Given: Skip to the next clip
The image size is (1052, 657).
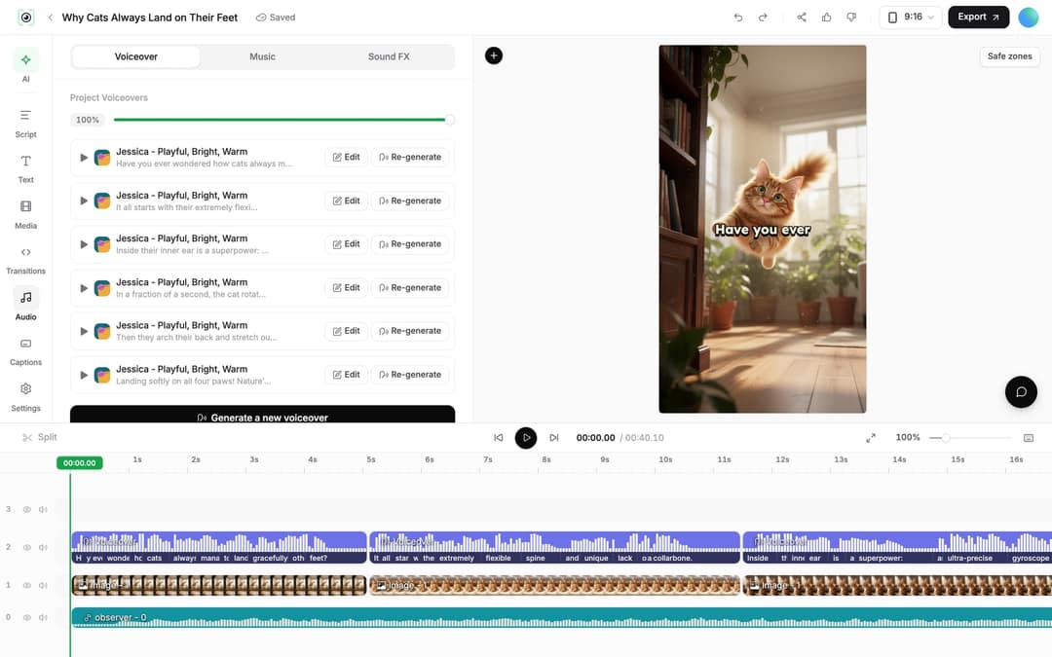Looking at the screenshot, I should [x=554, y=438].
